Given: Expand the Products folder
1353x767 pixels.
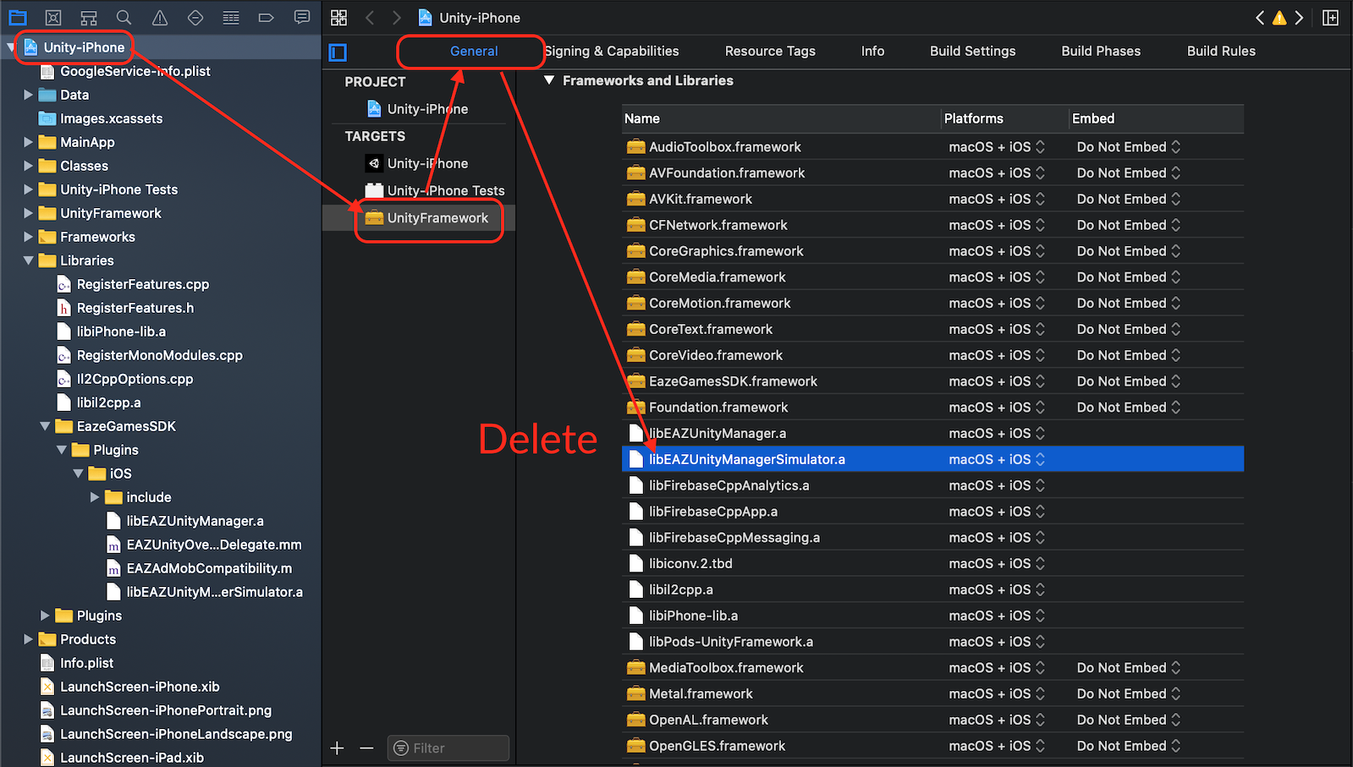Looking at the screenshot, I should point(28,639).
